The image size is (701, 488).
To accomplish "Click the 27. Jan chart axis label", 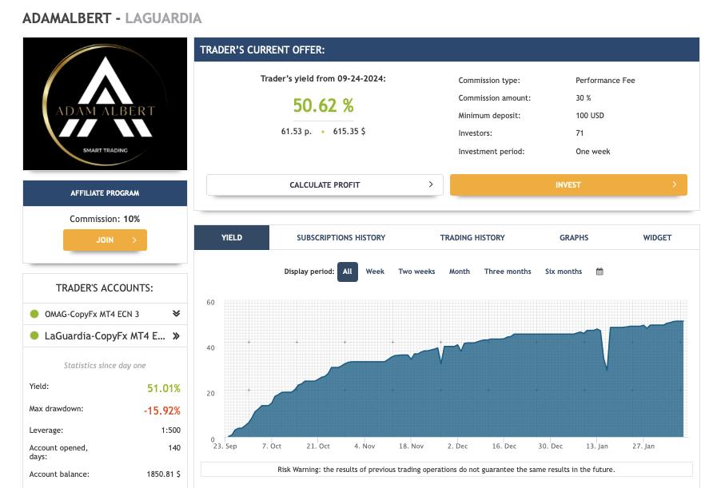I will point(643,446).
